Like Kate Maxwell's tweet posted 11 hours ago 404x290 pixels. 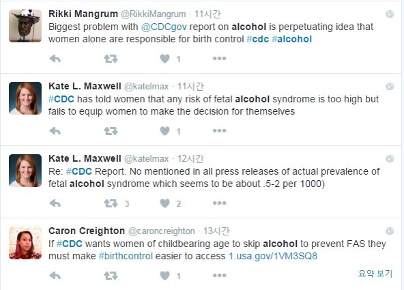pos(165,131)
